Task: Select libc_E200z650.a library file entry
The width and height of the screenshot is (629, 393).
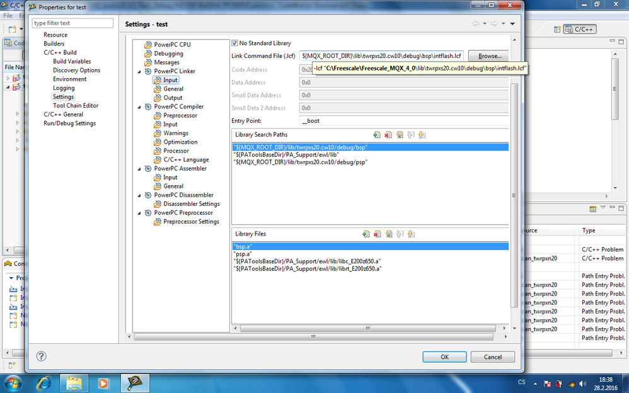Action: pyautogui.click(x=307, y=261)
